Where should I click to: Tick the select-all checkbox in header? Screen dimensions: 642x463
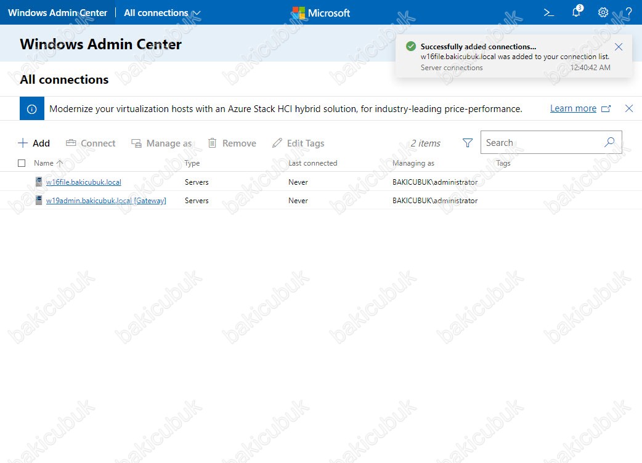tap(22, 163)
